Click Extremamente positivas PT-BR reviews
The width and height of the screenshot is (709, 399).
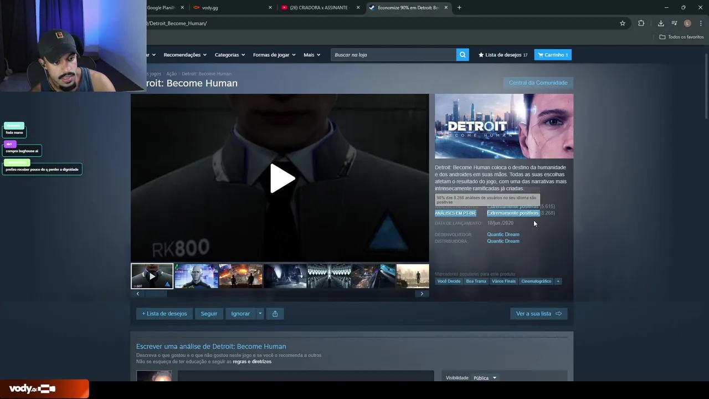[513, 213]
